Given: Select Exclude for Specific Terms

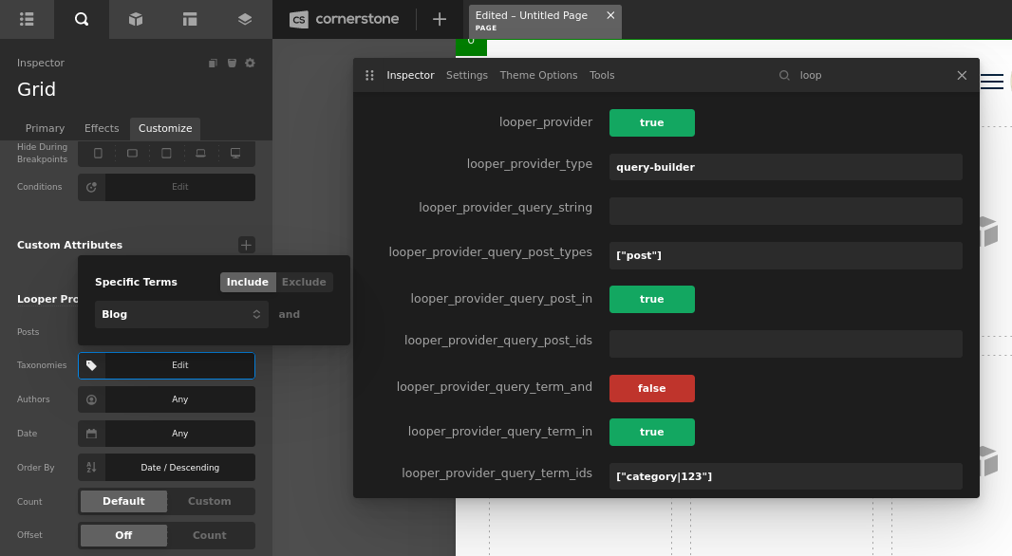Looking at the screenshot, I should click(304, 282).
